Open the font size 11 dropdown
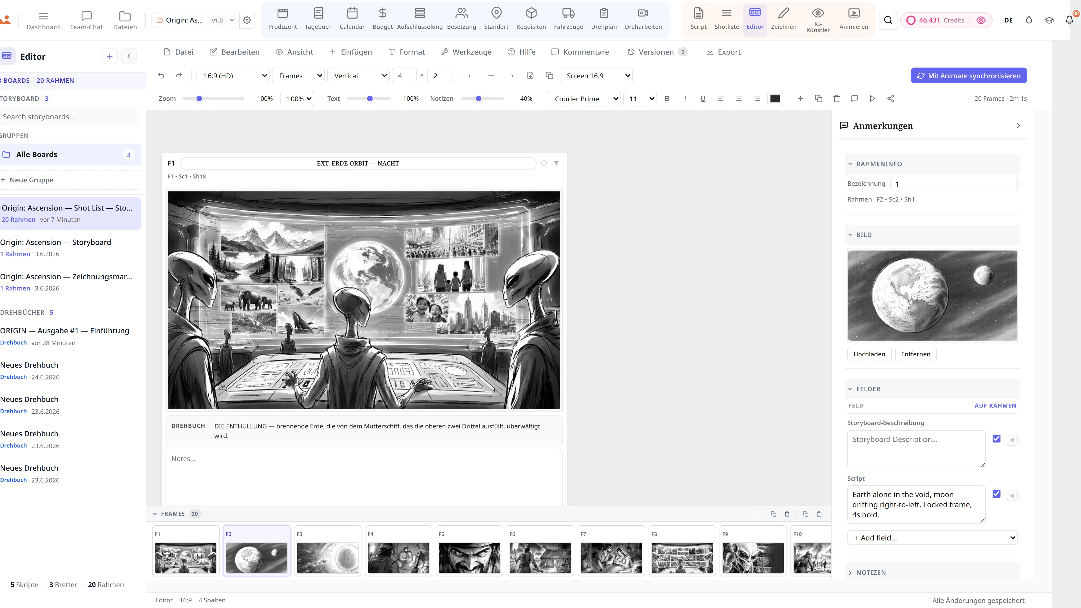Viewport: 1081px width, 608px height. [x=640, y=99]
